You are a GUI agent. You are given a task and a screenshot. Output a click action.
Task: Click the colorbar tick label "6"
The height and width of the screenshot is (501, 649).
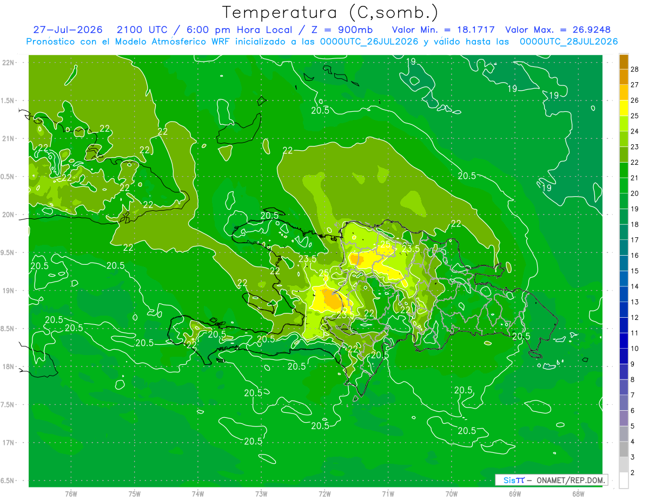633,411
